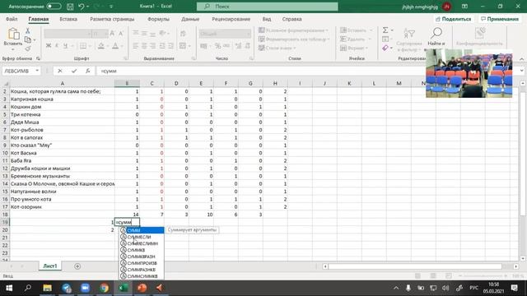
Task: Select column B header
Action: 127,83
